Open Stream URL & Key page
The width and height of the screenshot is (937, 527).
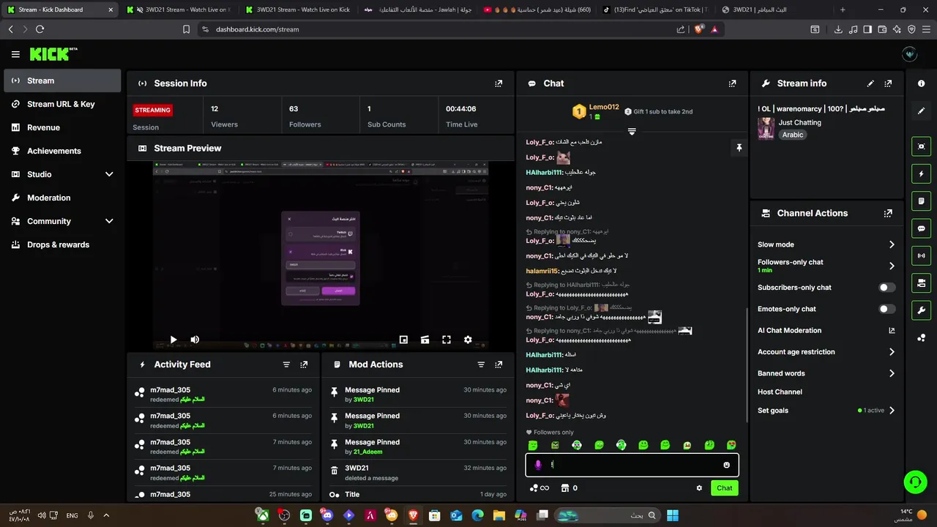[62, 104]
